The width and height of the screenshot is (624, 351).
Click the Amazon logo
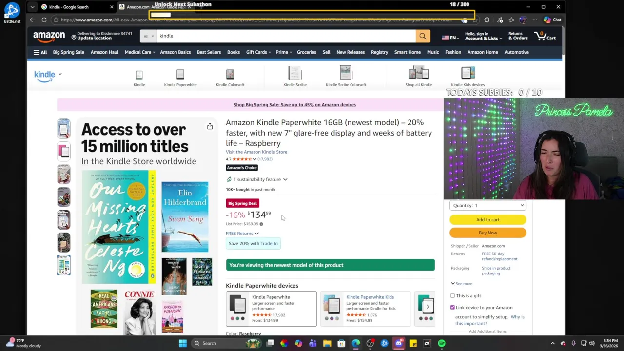click(x=49, y=37)
